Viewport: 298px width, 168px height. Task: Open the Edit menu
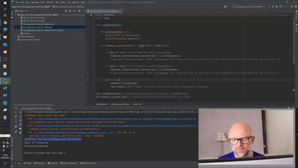pos(22,2)
